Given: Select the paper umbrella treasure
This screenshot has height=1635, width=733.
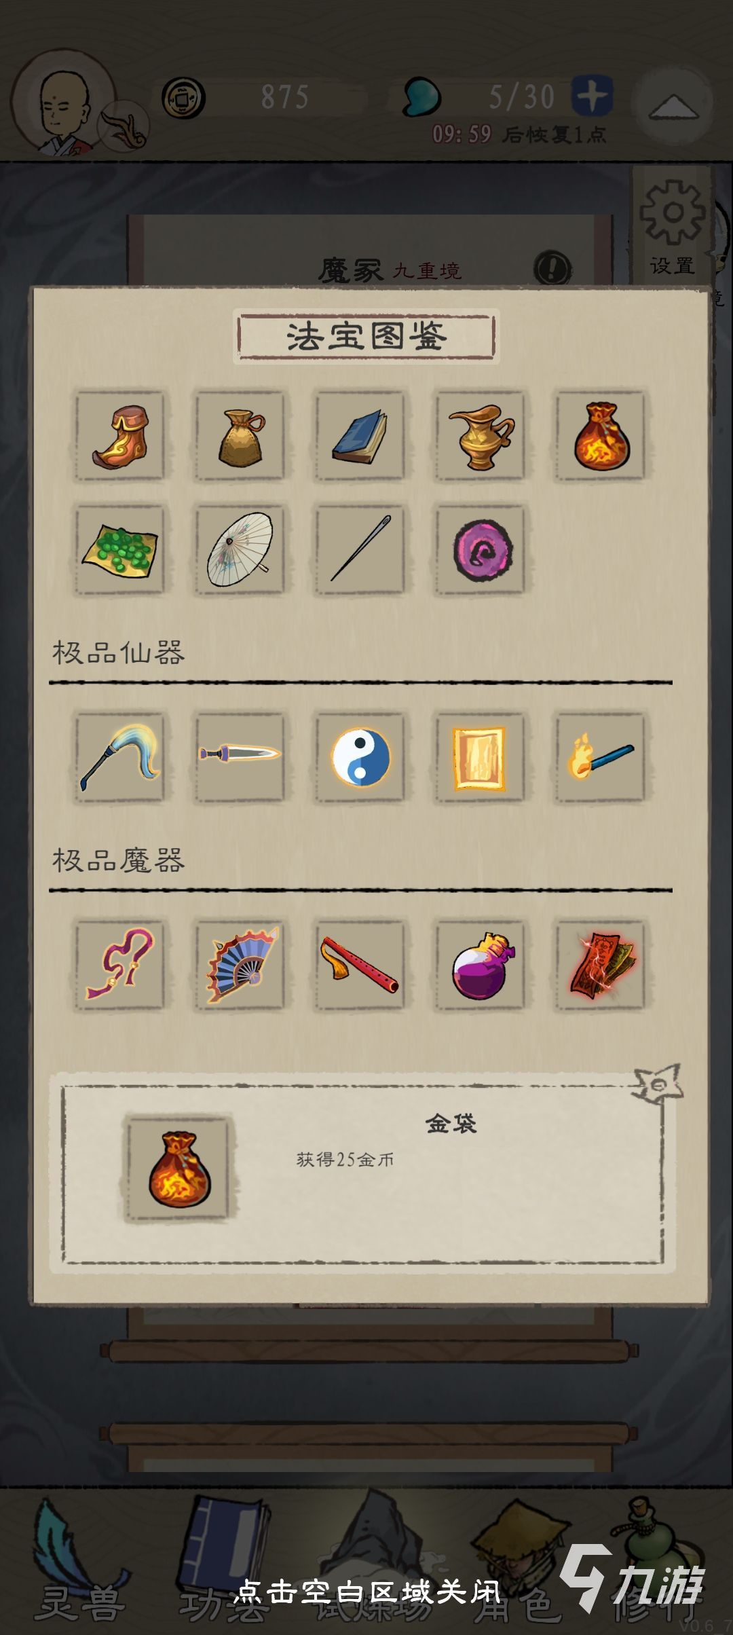Looking at the screenshot, I should point(240,550).
